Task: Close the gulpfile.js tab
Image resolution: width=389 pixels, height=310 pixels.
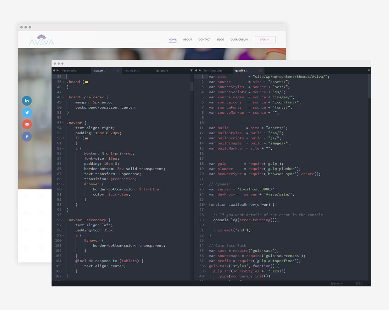Action: click(260, 71)
